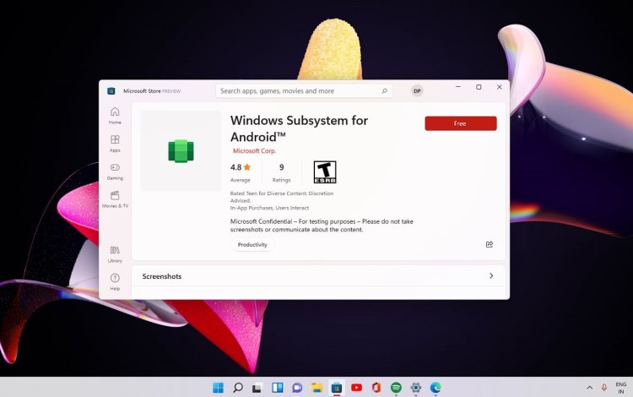Show hidden system tray icons

588,387
